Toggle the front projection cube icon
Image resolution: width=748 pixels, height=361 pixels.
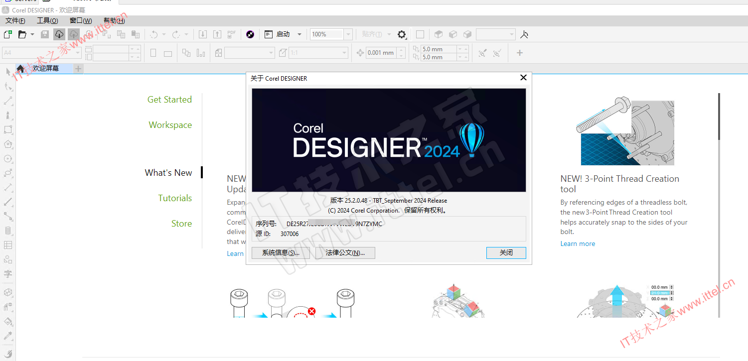click(x=453, y=34)
